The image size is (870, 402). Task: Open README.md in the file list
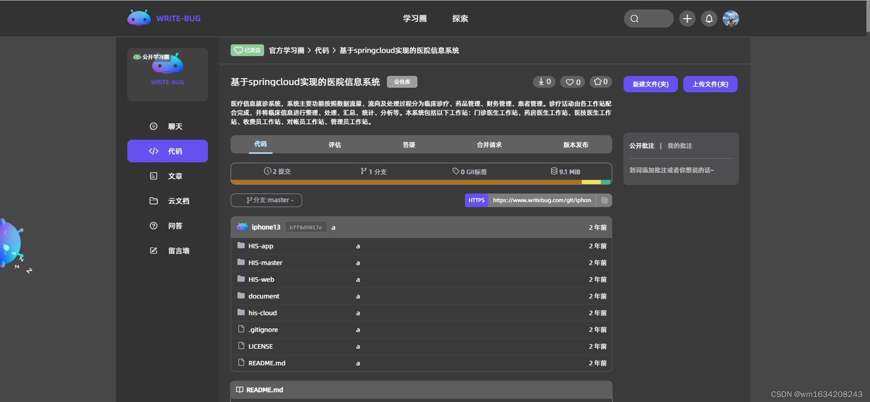pyautogui.click(x=267, y=363)
